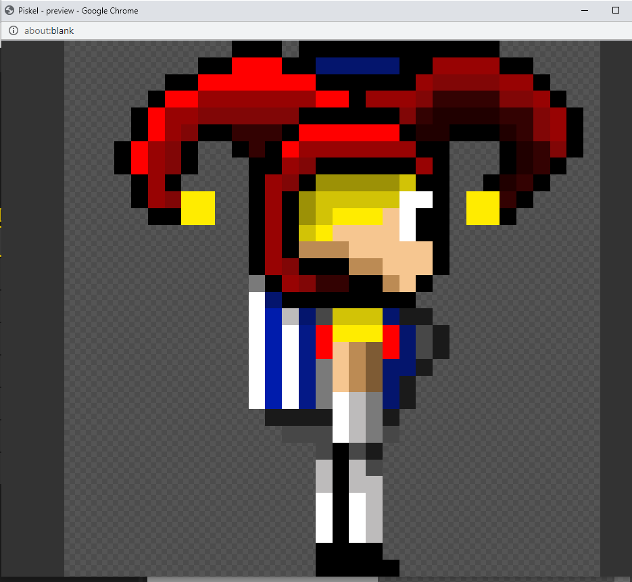The width and height of the screenshot is (632, 582).
Task: Open the site information icon beside about:blank
Action: coord(13,30)
